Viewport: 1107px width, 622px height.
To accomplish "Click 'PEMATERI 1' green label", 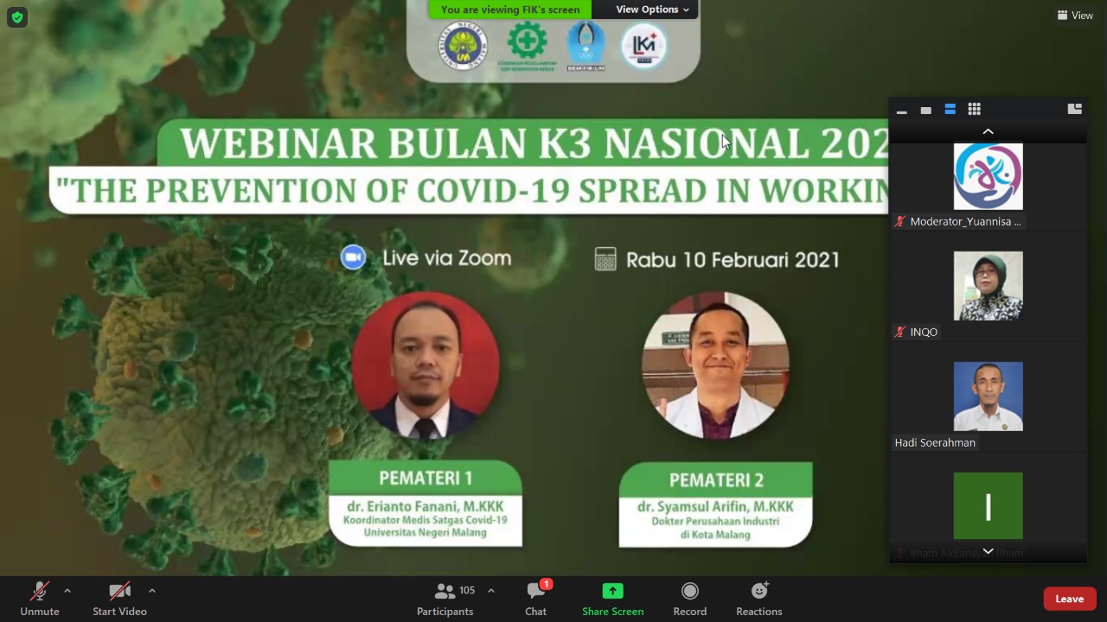I will [426, 477].
